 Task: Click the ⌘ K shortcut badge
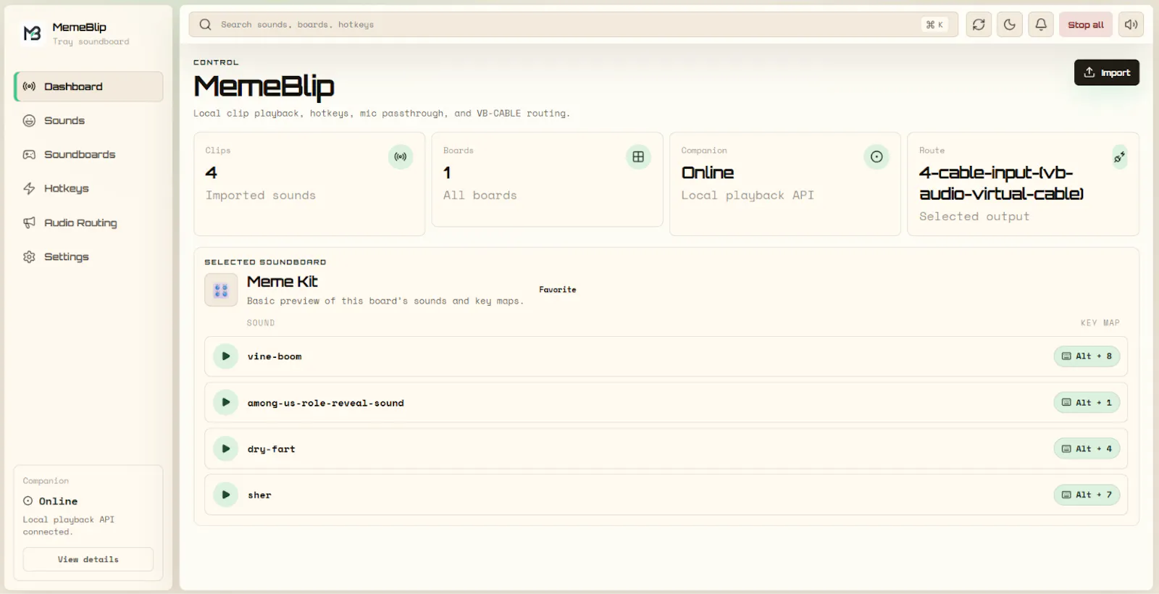tap(934, 25)
